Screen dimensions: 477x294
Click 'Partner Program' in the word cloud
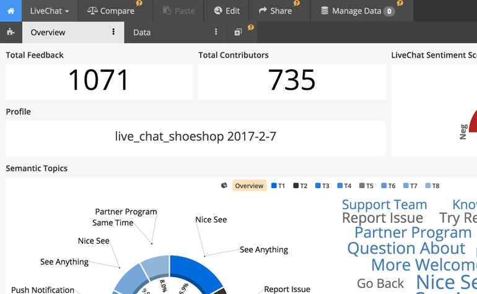coord(413,233)
